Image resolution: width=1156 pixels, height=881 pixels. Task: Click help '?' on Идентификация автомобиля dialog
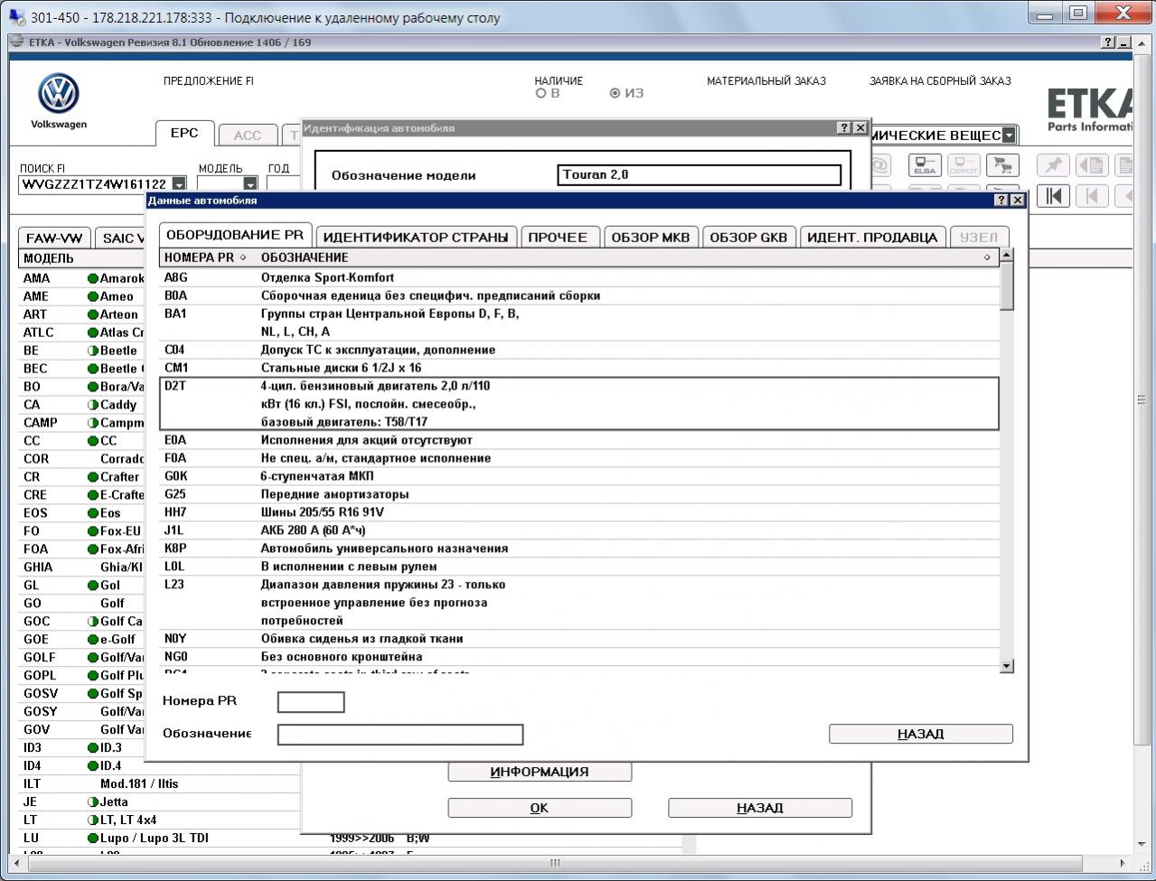point(844,128)
